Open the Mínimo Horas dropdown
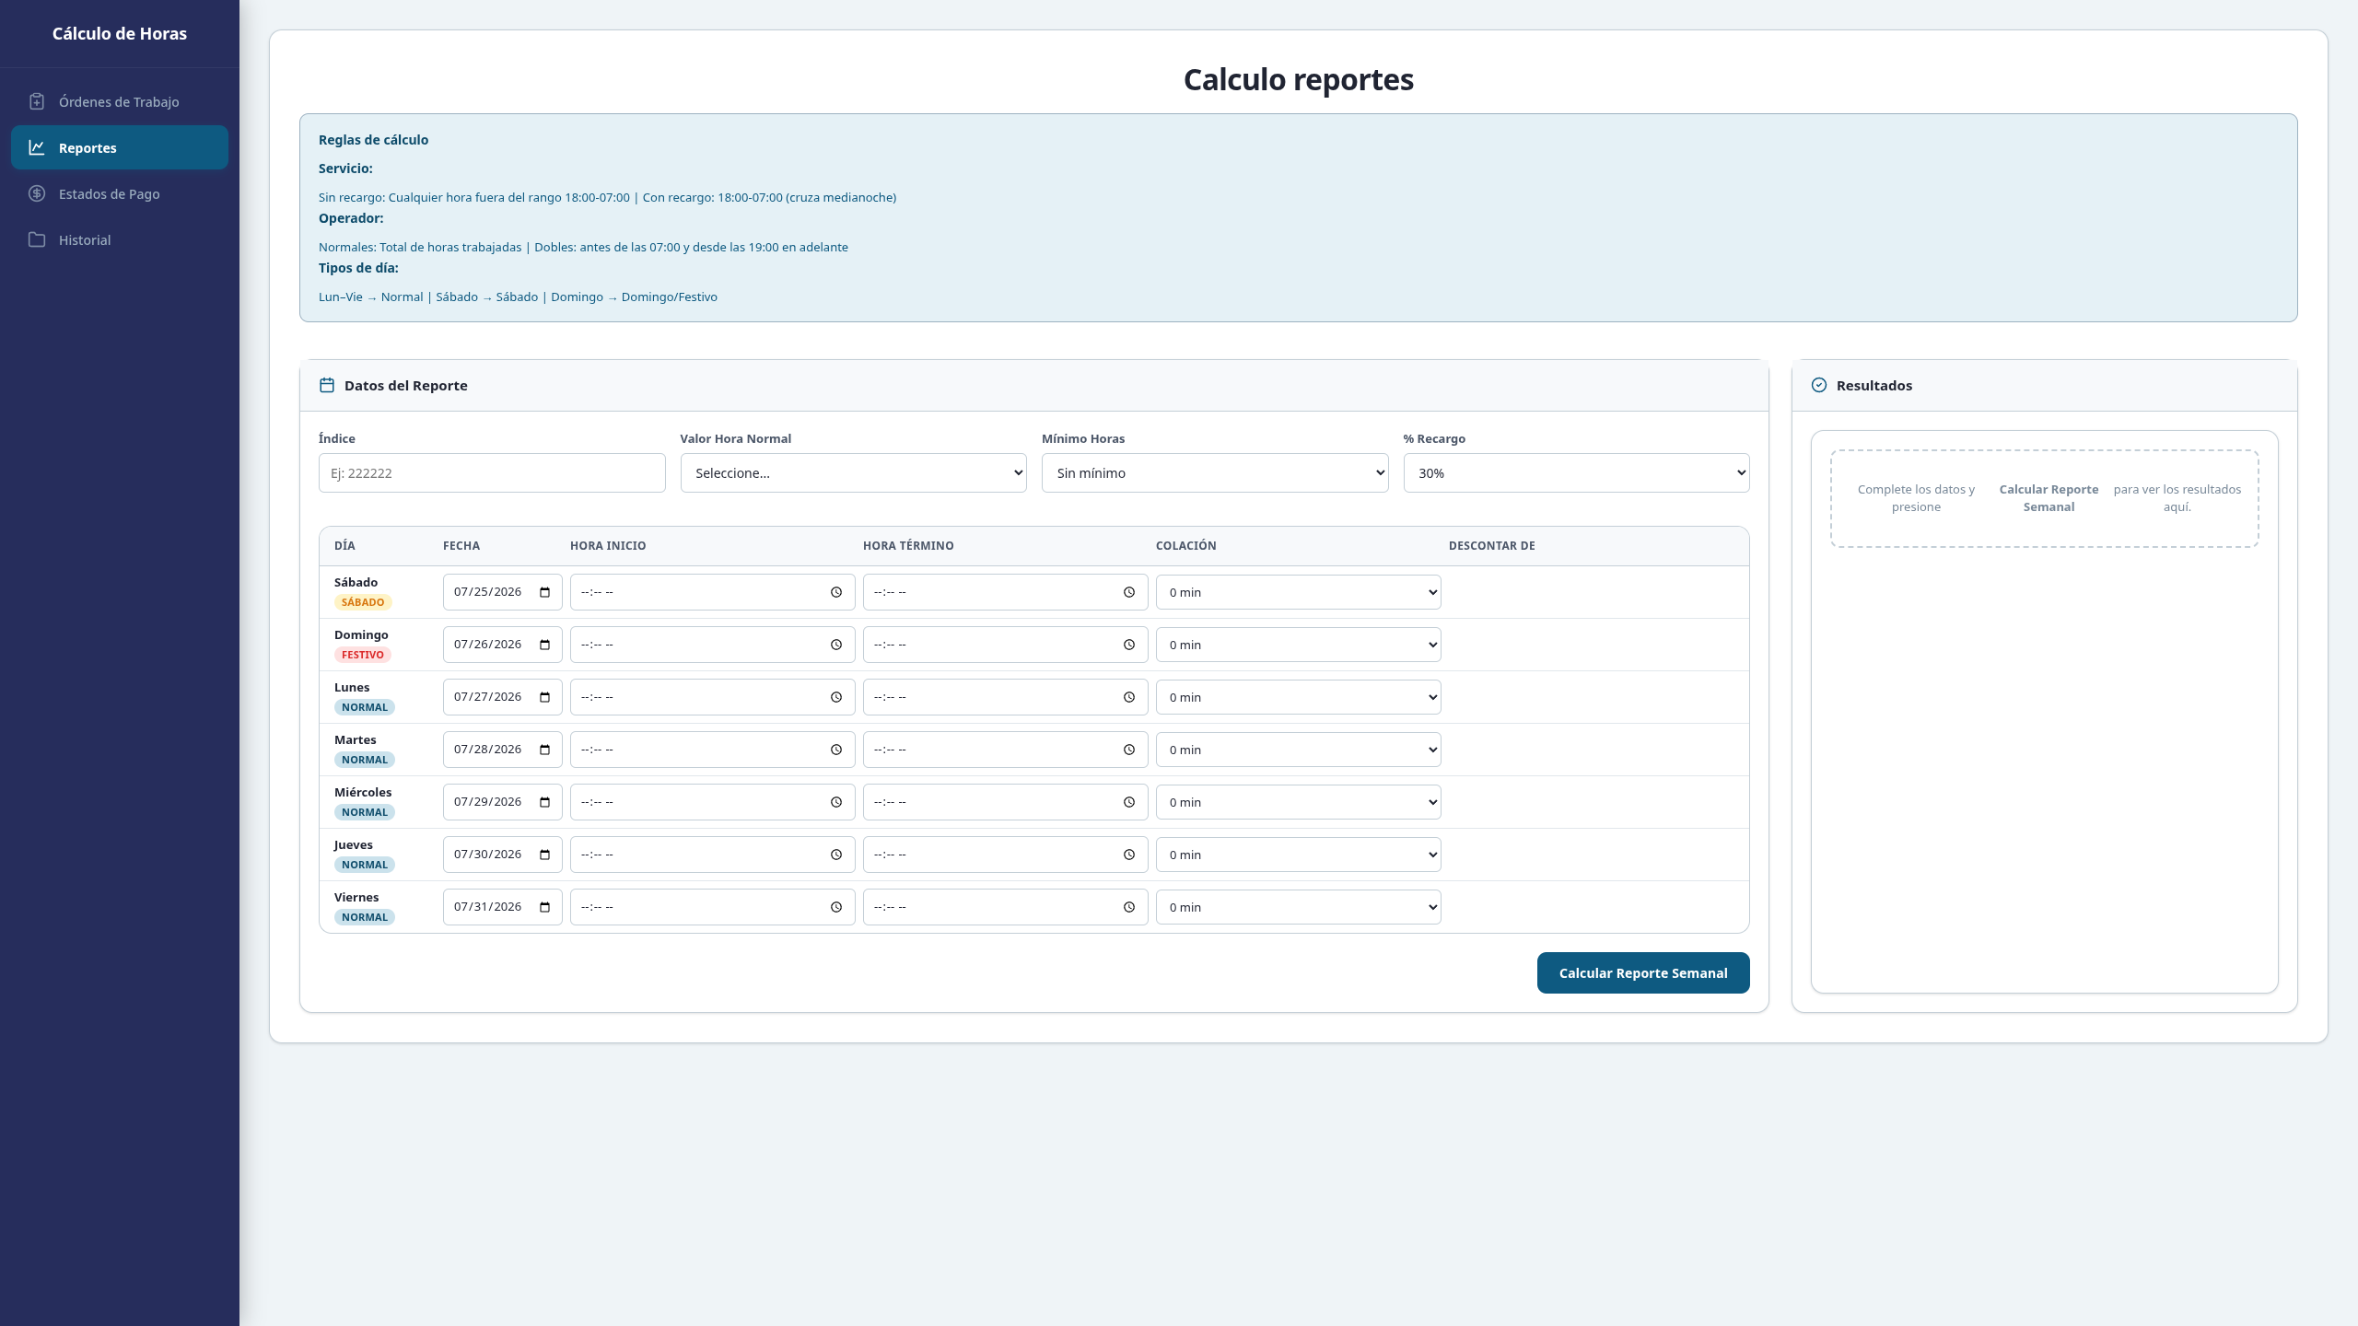 [1215, 472]
